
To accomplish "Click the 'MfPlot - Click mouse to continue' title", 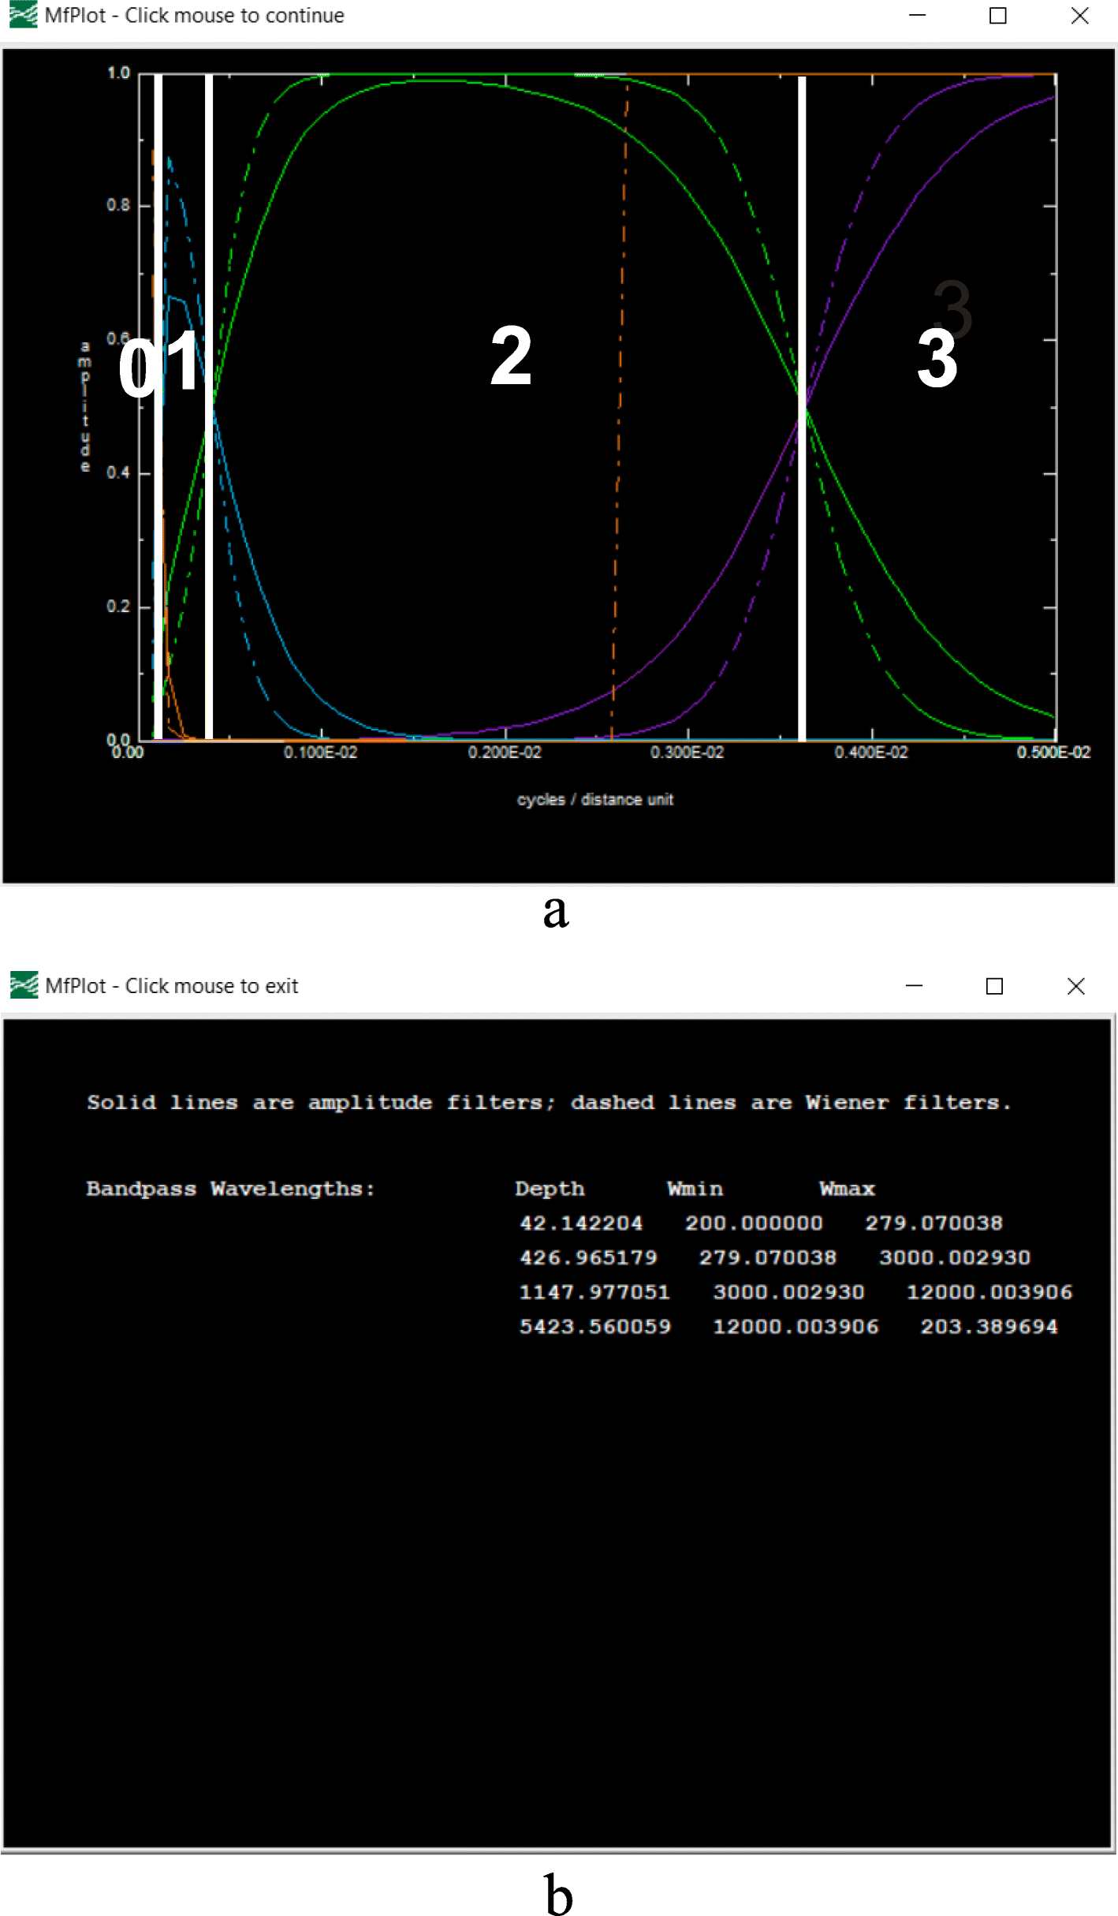I will click(195, 16).
